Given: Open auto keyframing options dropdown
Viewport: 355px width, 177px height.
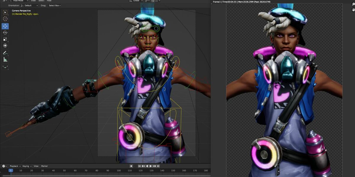Looking at the screenshot, I should pos(135,166).
